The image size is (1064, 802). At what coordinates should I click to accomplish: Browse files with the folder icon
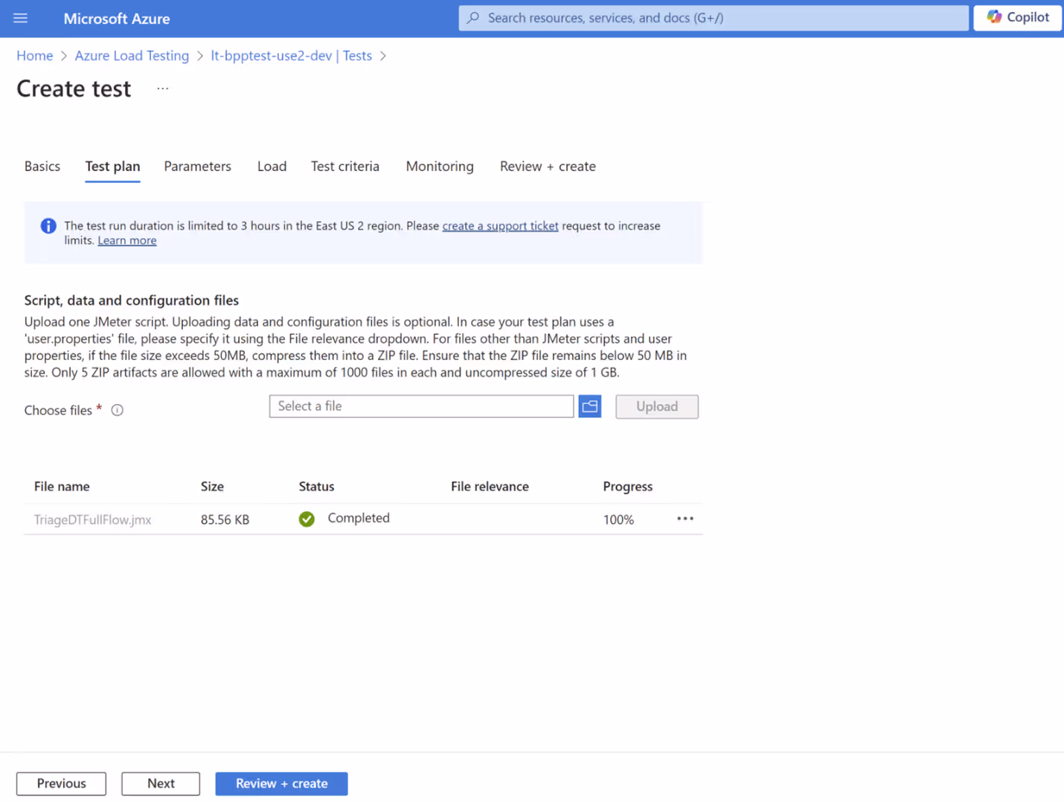(590, 406)
